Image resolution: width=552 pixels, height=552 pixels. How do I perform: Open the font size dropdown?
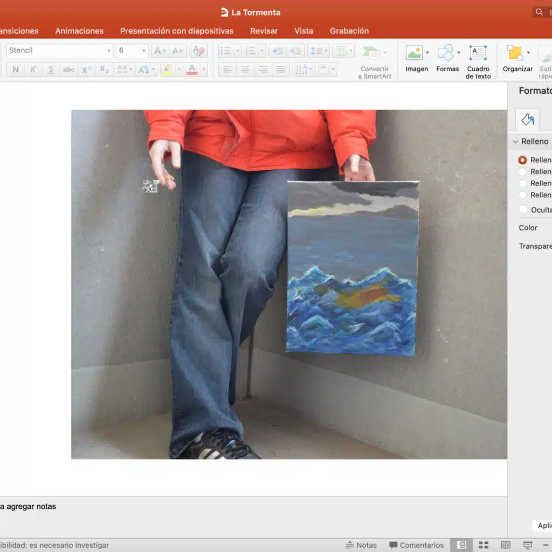pyautogui.click(x=143, y=51)
